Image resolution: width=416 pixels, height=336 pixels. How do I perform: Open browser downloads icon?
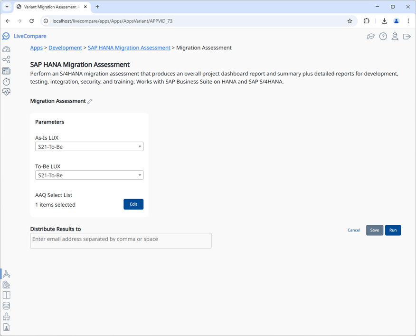pyautogui.click(x=384, y=21)
